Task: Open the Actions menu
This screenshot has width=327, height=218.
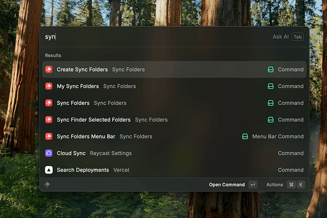Action: coord(275,185)
